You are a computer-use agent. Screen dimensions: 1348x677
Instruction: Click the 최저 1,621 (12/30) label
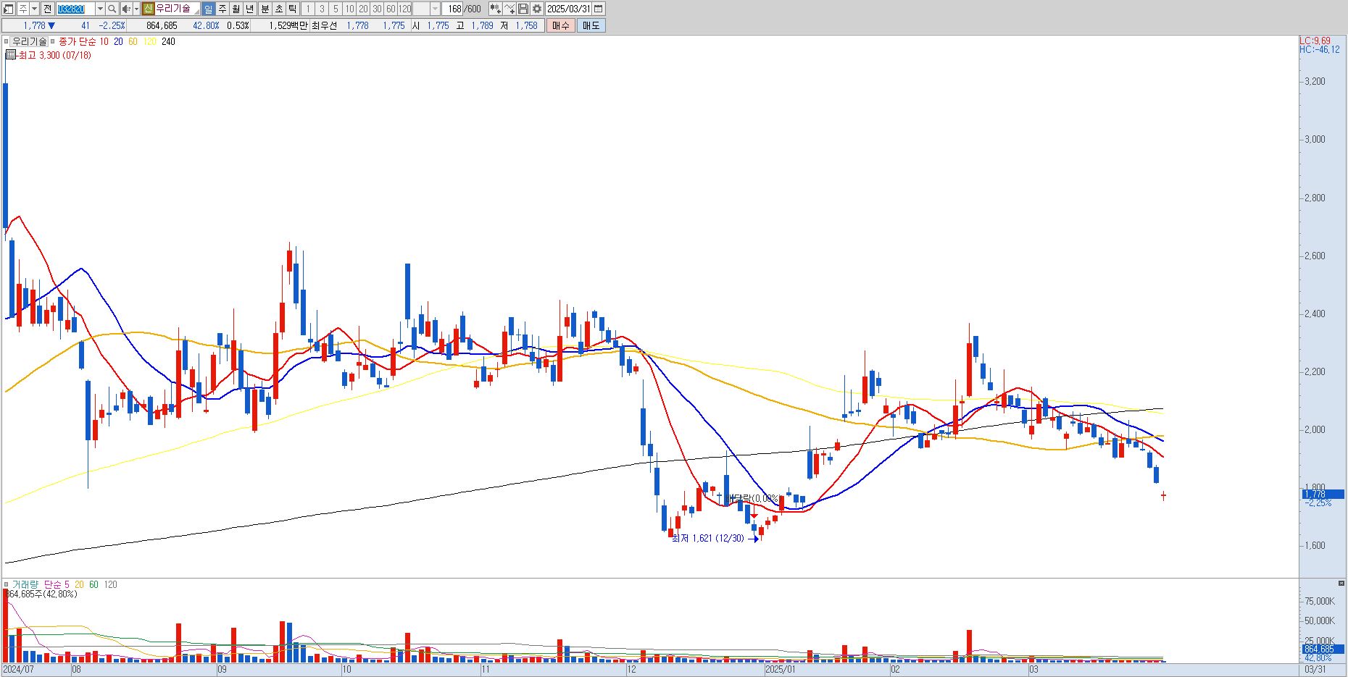[x=707, y=538]
